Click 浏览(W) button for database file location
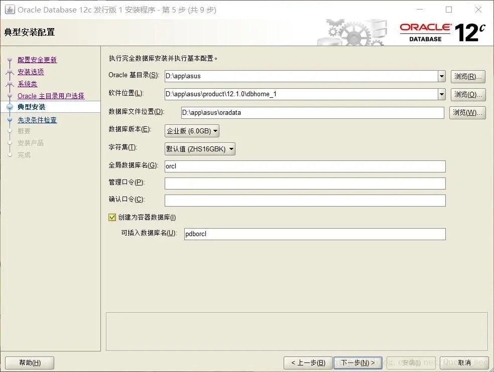The width and height of the screenshot is (494, 372). coord(467,113)
